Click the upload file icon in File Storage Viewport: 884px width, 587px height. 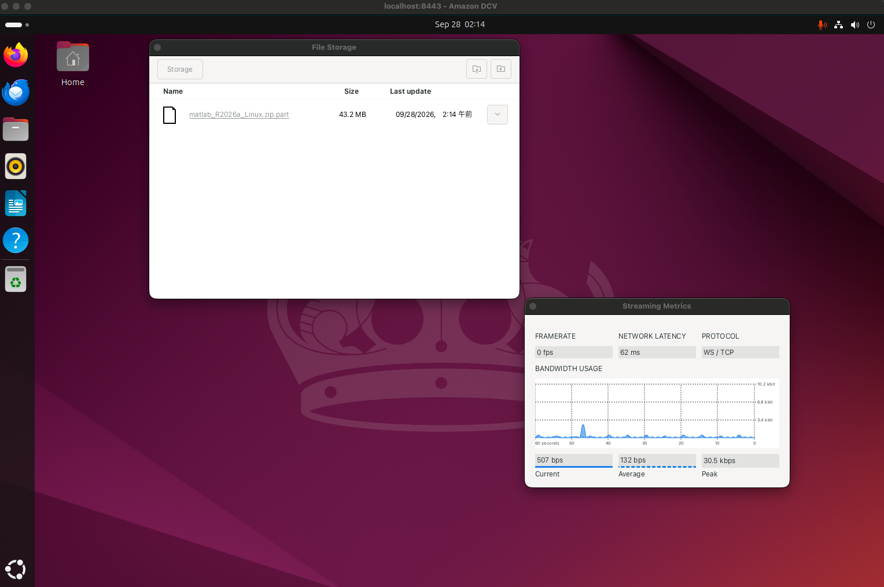(477, 69)
